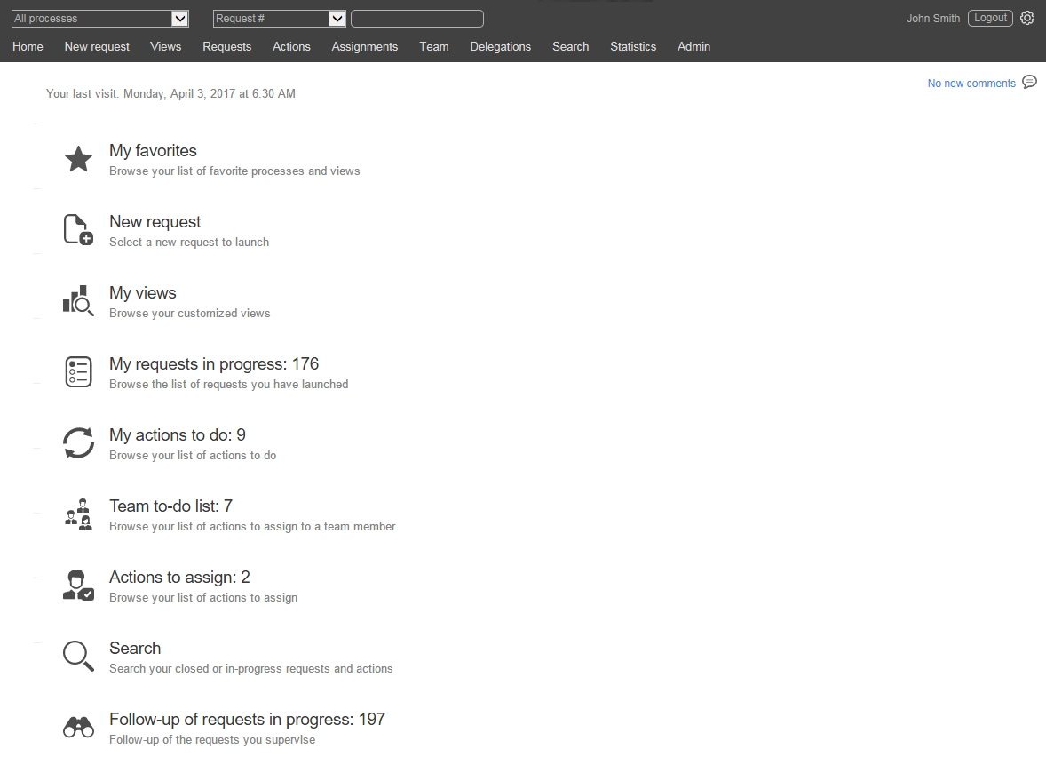Click the My actions to do refresh icon

point(78,442)
